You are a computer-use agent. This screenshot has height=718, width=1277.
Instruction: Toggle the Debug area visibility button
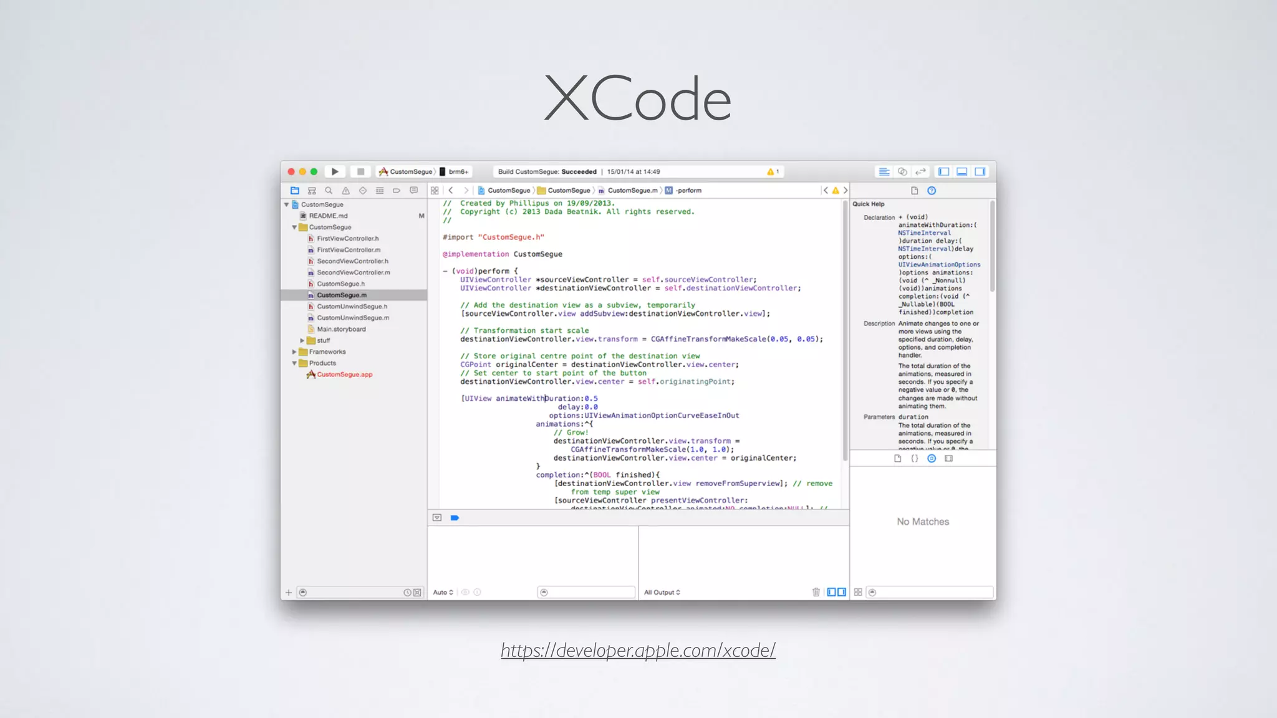point(962,171)
